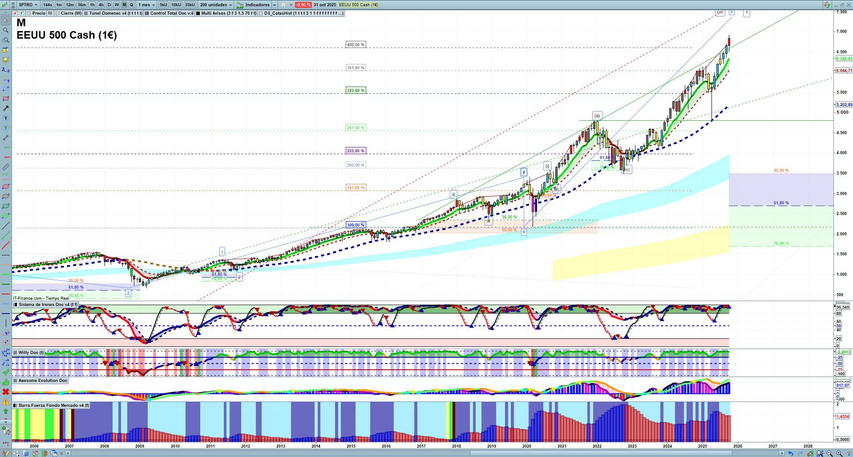Open the Sistema de trenes Doc v4 panel label
Image resolution: width=853 pixels, height=457 pixels.
tap(44, 305)
